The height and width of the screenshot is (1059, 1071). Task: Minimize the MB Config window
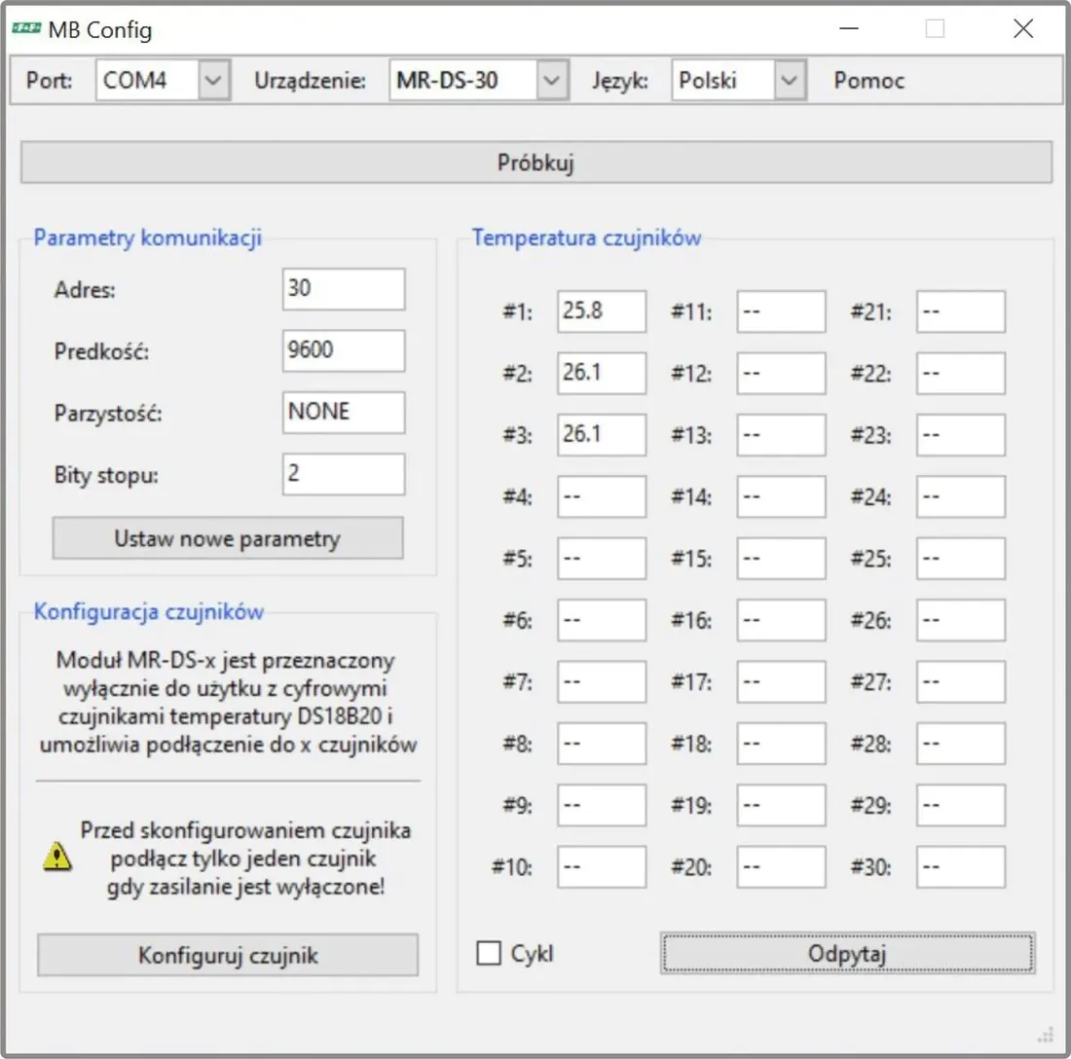pyautogui.click(x=848, y=28)
